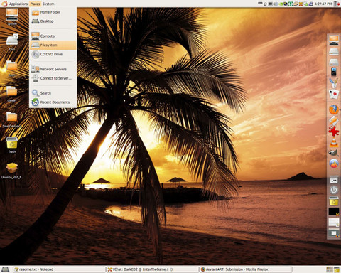Open the playing cards game icon
This screenshot has width=341, height=273.
coord(334,94)
